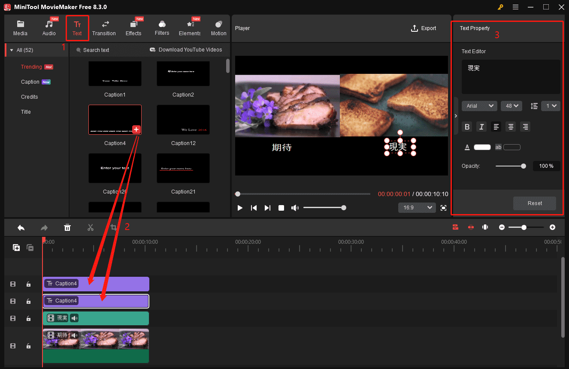The width and height of the screenshot is (569, 369).
Task: Select the Caption21 thumbnail
Action: 183,168
